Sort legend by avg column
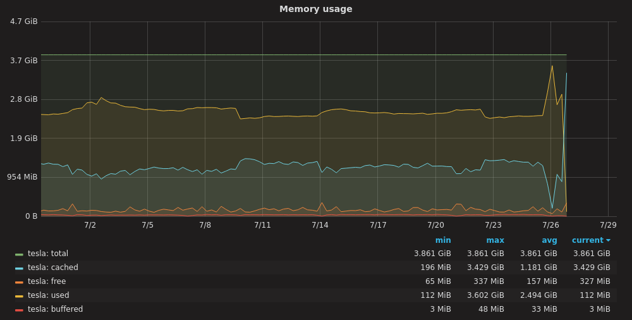Image resolution: width=632 pixels, height=320 pixels. (x=549, y=240)
